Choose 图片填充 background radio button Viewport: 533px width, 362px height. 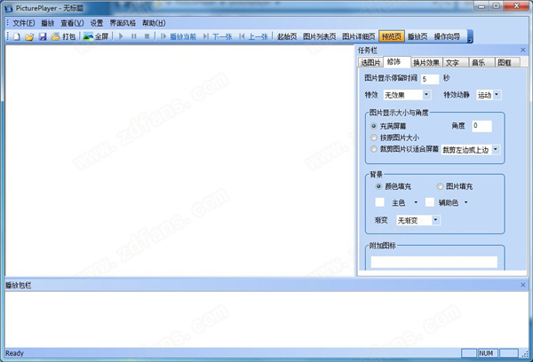441,186
